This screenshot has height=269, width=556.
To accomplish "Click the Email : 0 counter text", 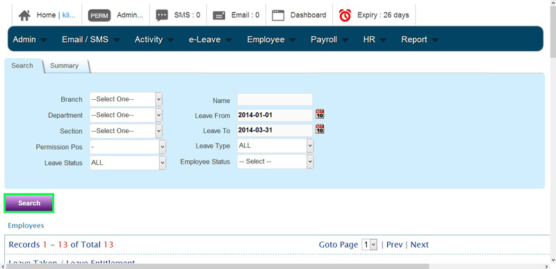I will 245,15.
